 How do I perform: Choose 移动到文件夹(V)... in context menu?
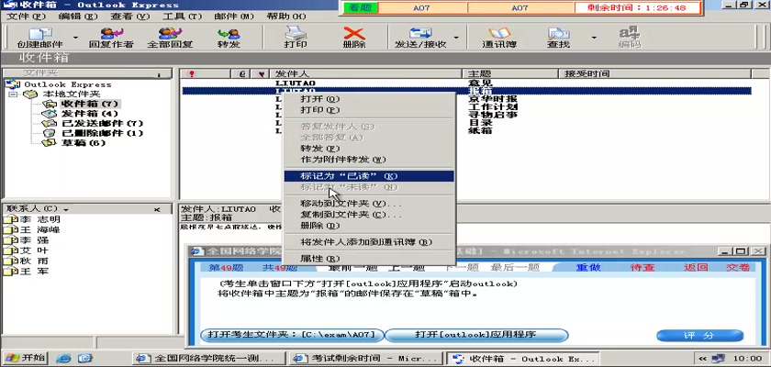click(x=369, y=204)
